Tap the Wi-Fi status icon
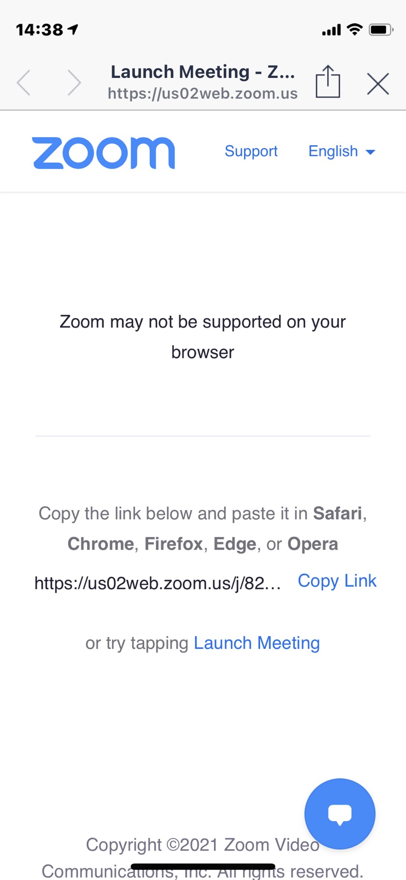406x880 pixels. tap(355, 29)
